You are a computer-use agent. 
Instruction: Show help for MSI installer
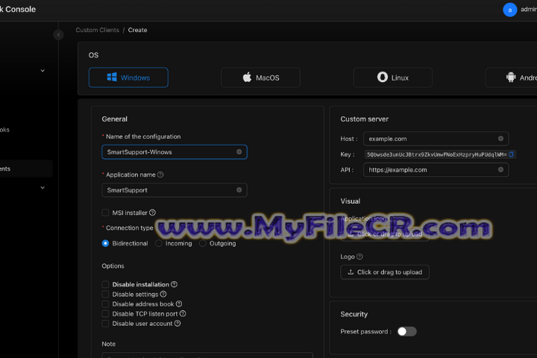pyautogui.click(x=152, y=213)
